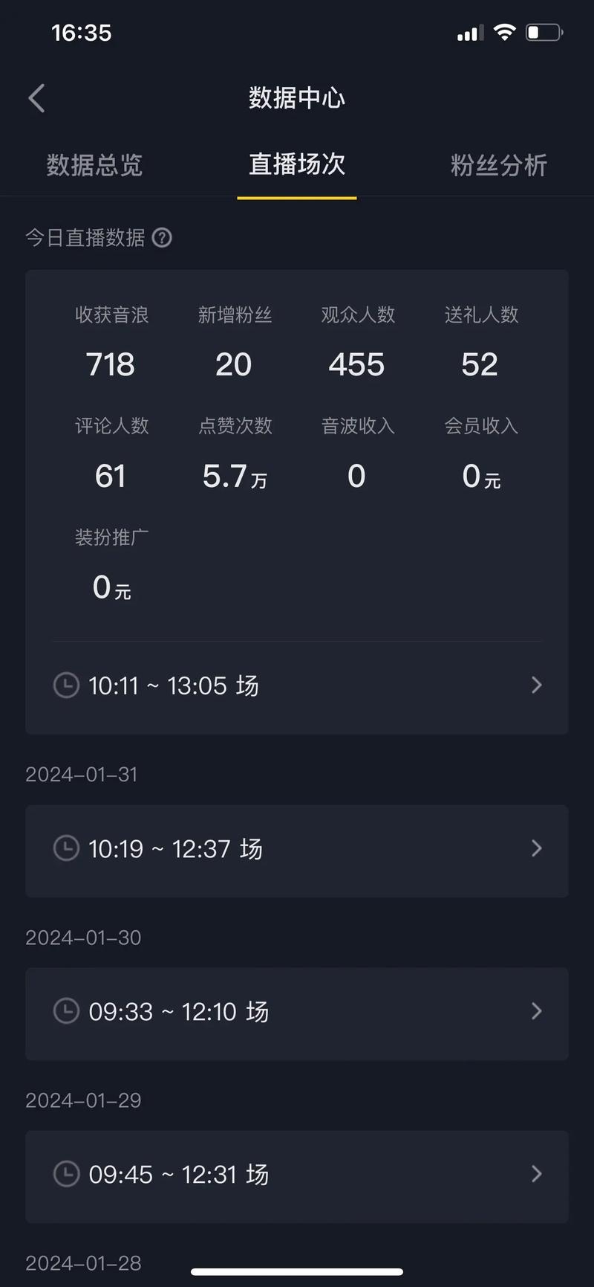Expand 2024-01-30 session chevron arrow
The width and height of the screenshot is (594, 1287).
pyautogui.click(x=537, y=1011)
